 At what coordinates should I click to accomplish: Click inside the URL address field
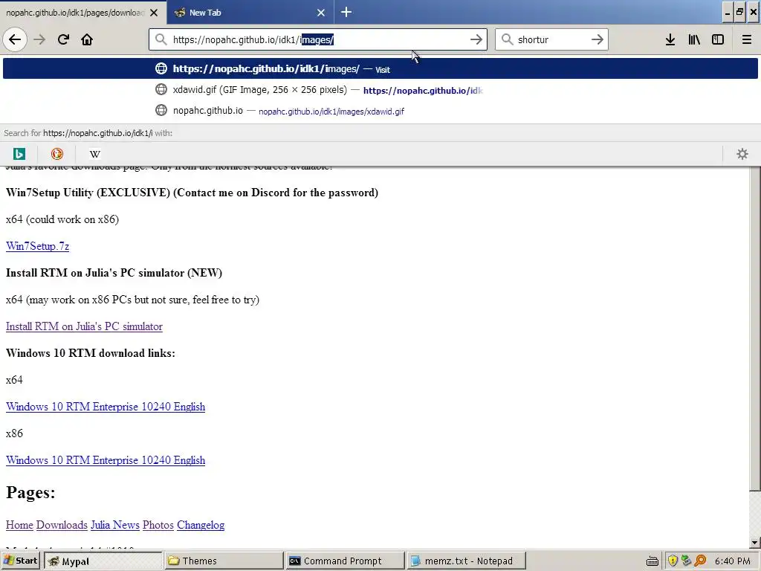[318, 39]
